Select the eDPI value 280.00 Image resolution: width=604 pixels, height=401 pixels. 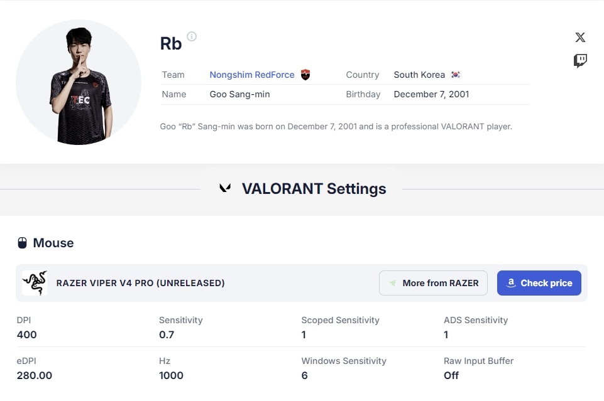tap(35, 375)
